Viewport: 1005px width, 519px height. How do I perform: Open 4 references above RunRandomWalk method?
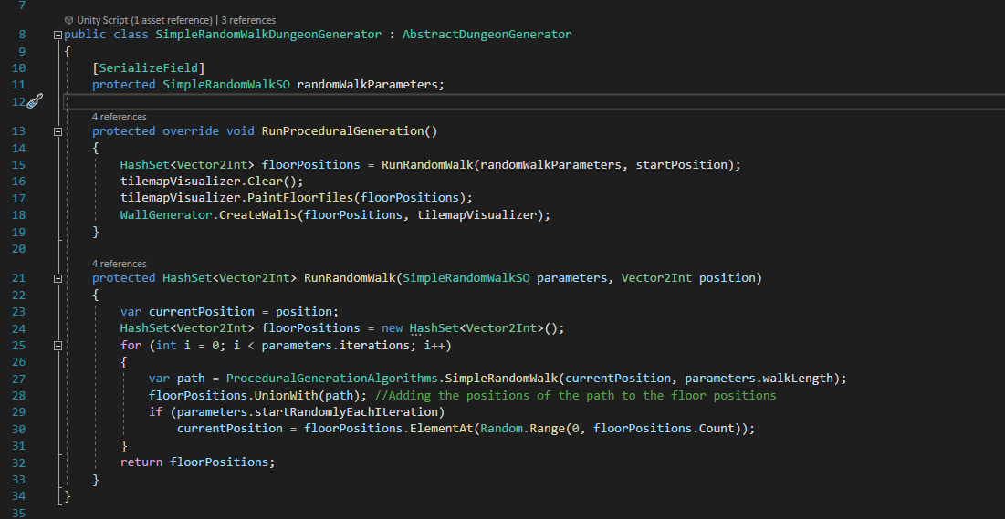(120, 264)
